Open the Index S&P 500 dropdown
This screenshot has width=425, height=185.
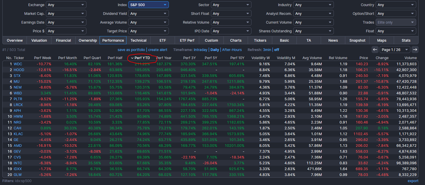149,5
